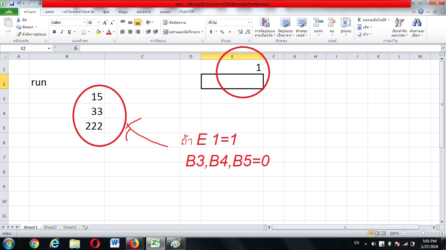Screen dimensions: 446x250
Task: Expand the Name Box dropdown arrow
Action: click(49, 48)
